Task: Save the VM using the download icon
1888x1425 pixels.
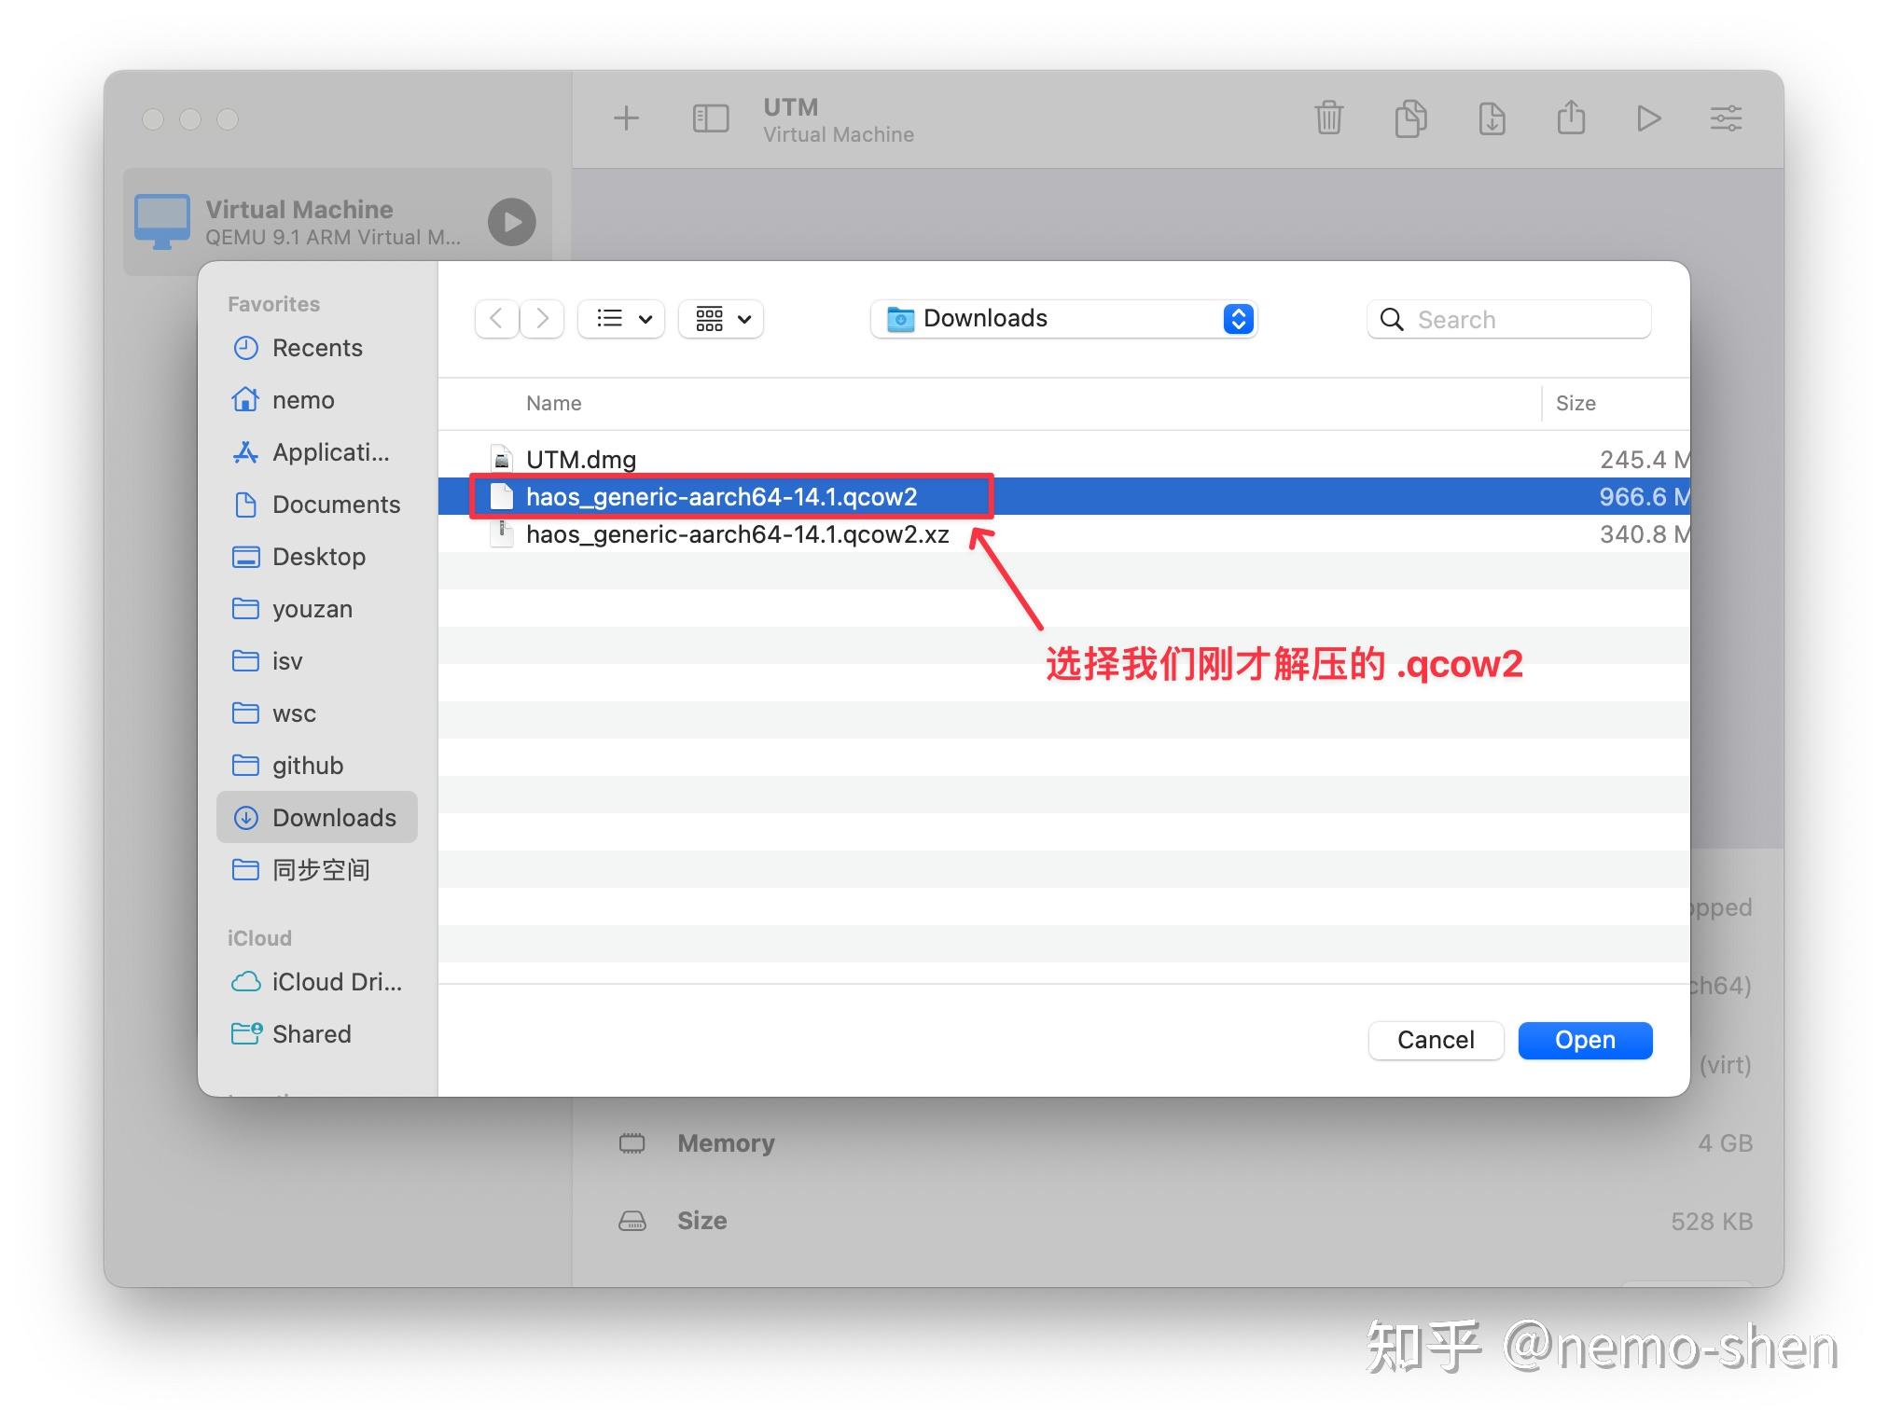Action: [1491, 118]
